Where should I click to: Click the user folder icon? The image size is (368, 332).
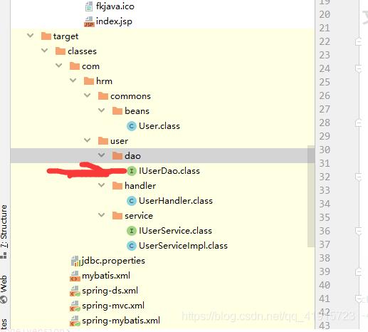tap(103, 141)
